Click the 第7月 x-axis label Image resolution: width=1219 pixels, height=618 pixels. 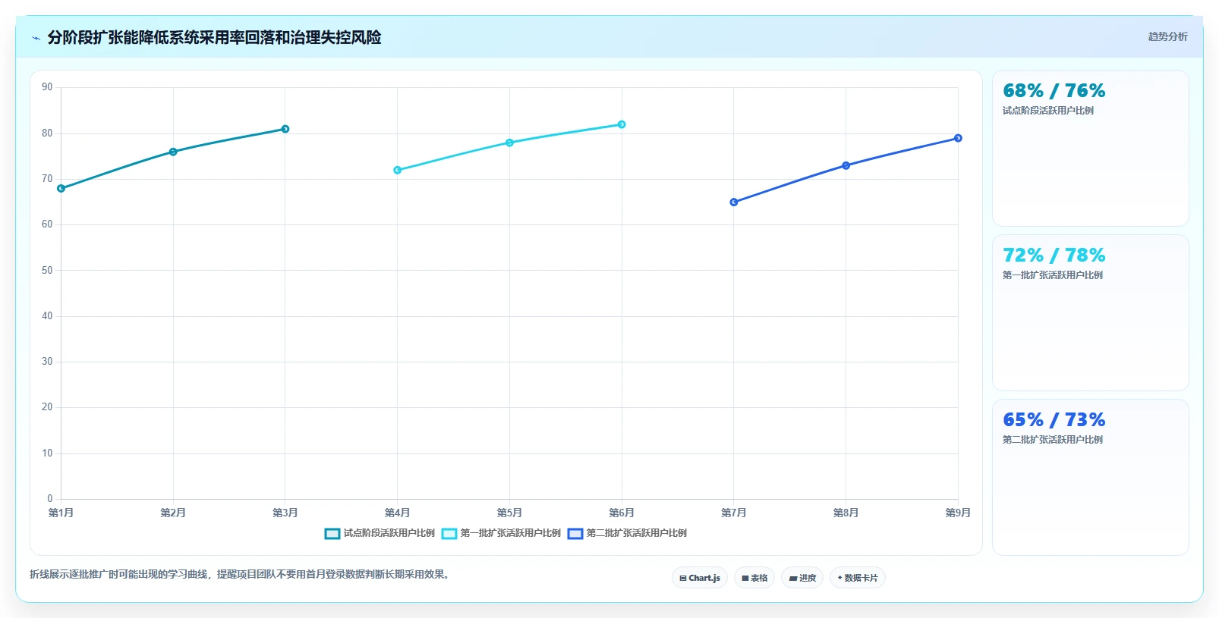click(x=734, y=513)
